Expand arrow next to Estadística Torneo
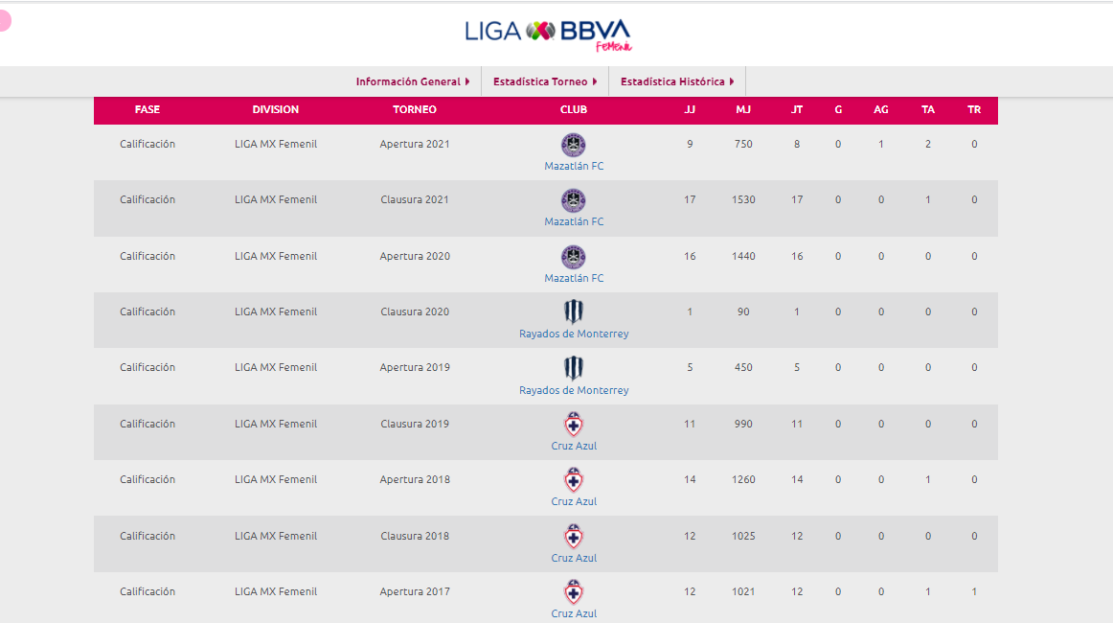 click(595, 81)
